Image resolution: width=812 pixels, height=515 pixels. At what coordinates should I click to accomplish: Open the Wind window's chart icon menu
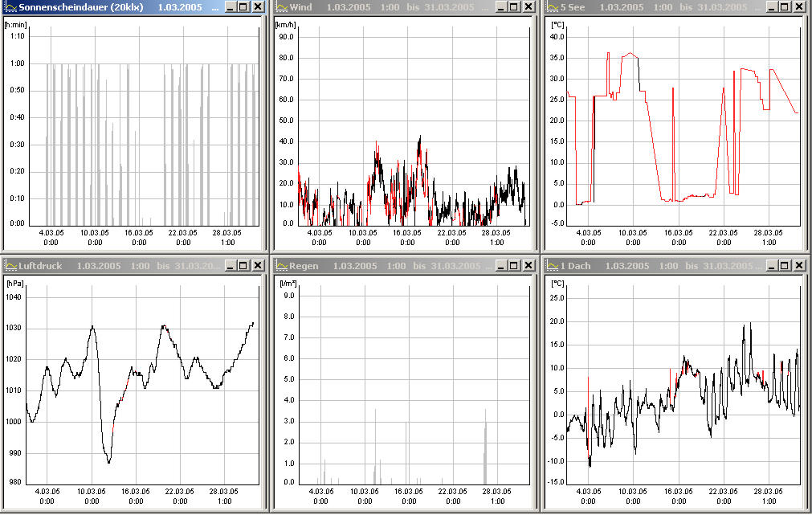click(282, 7)
